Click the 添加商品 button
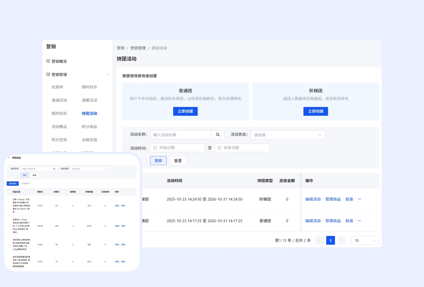424x287 pixels. pos(13,183)
